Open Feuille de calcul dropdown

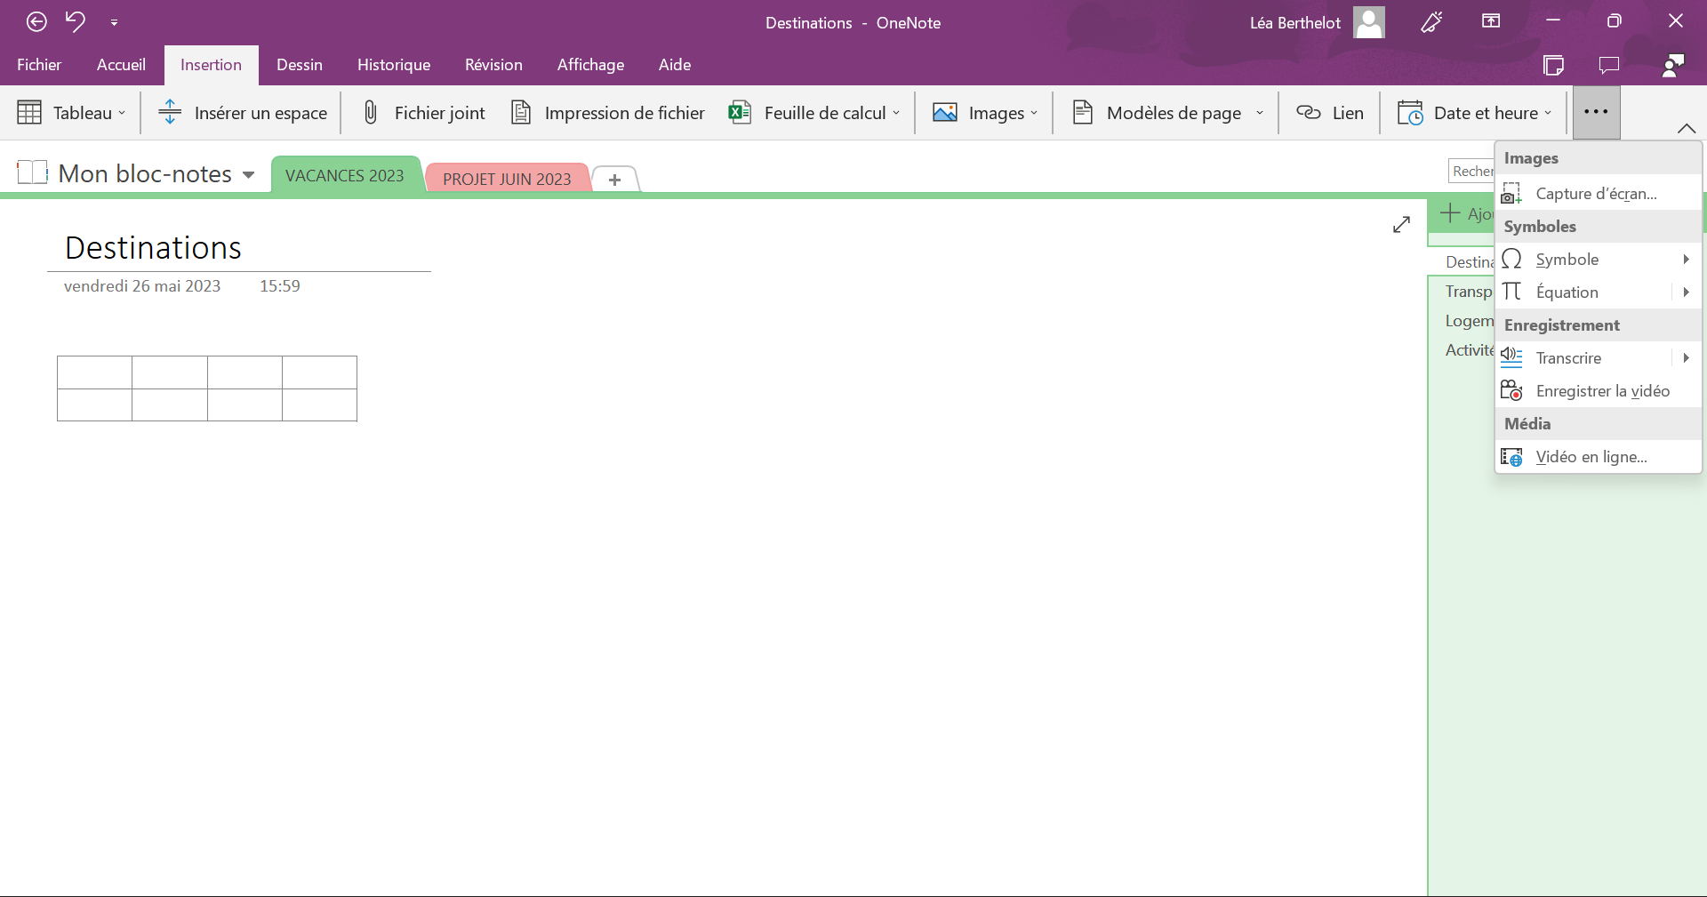click(x=814, y=113)
